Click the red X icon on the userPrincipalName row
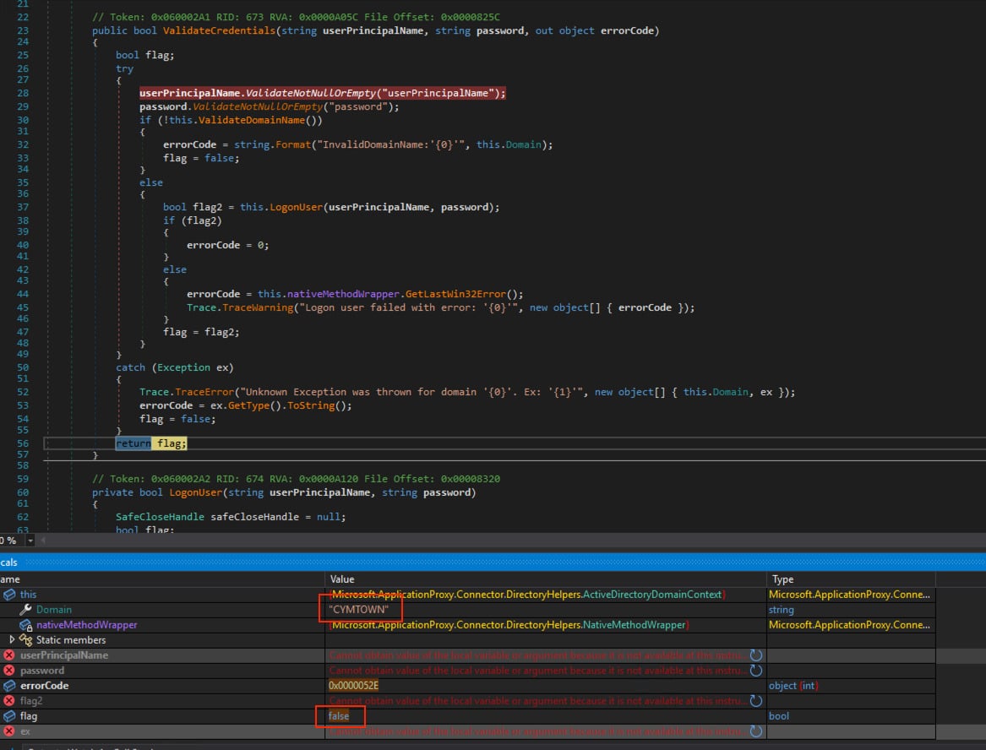Viewport: 986px width, 750px height. (8, 655)
